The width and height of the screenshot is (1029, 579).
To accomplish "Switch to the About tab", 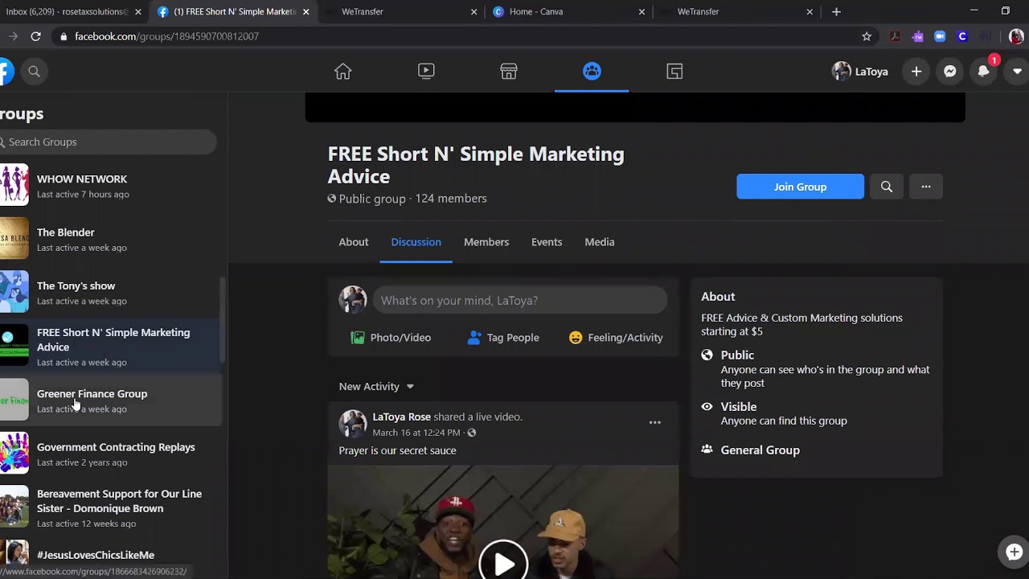I will 354,242.
